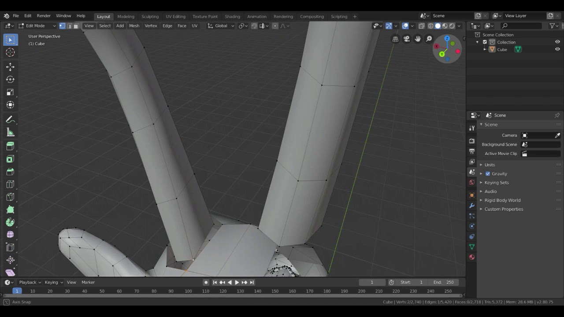Select the Bevel tool
The image size is (564, 317).
coord(10,171)
